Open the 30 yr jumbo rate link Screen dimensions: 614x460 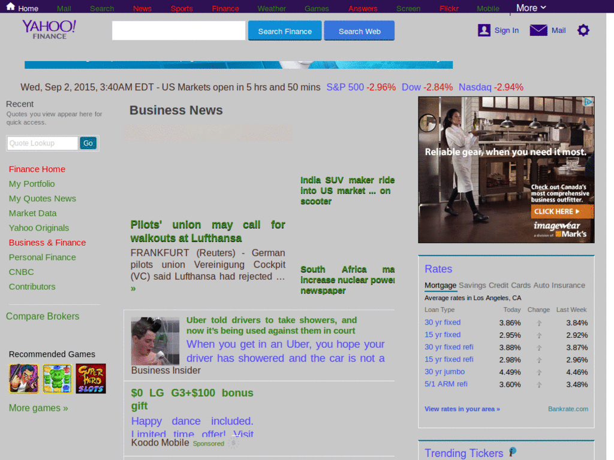[444, 371]
